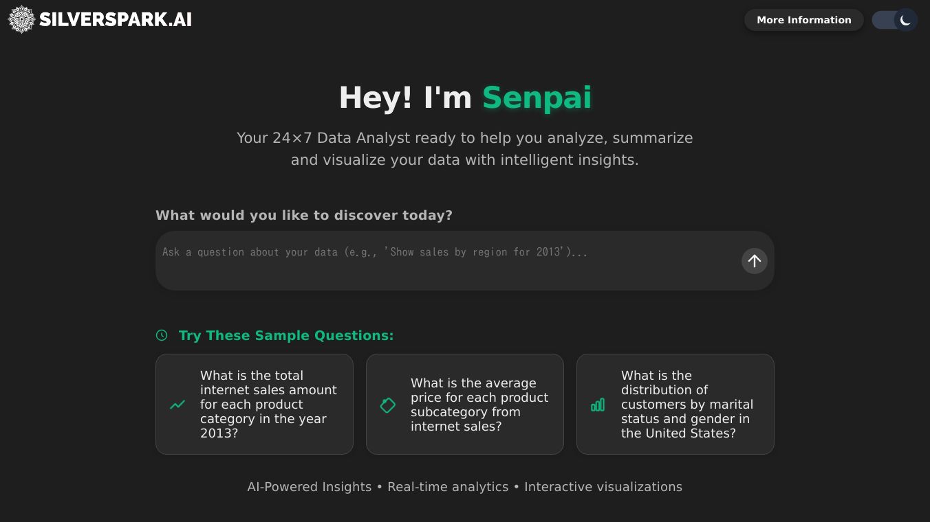The height and width of the screenshot is (522, 930).
Task: Click the Real-time analytics footer text
Action: pos(448,487)
